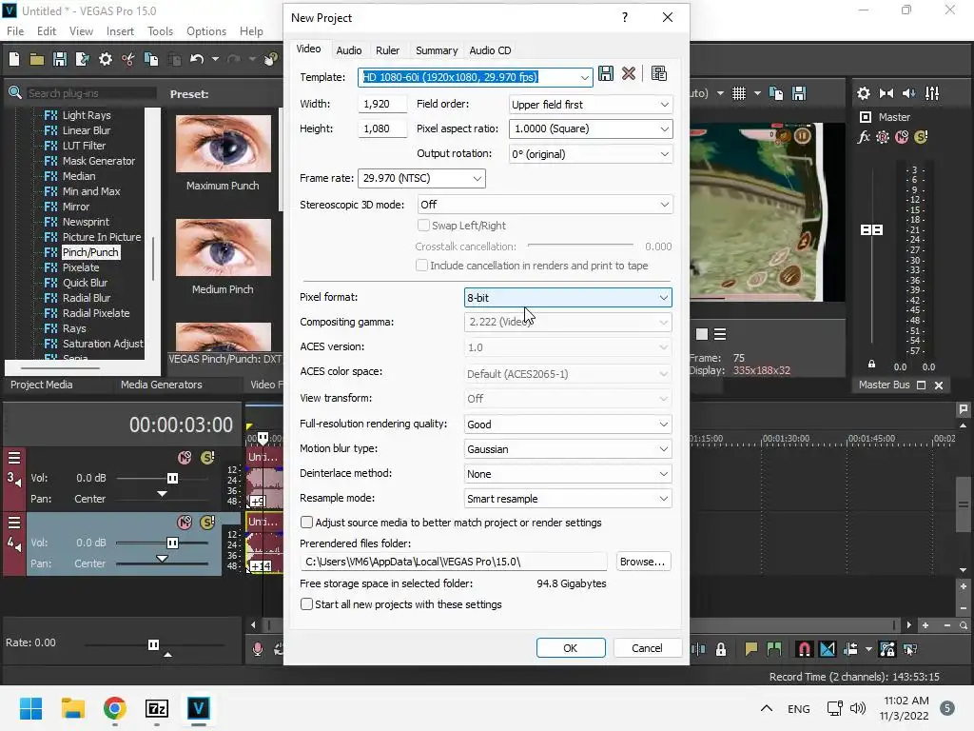Switch to the Audio tab
Screen dimensions: 974x731
(348, 50)
